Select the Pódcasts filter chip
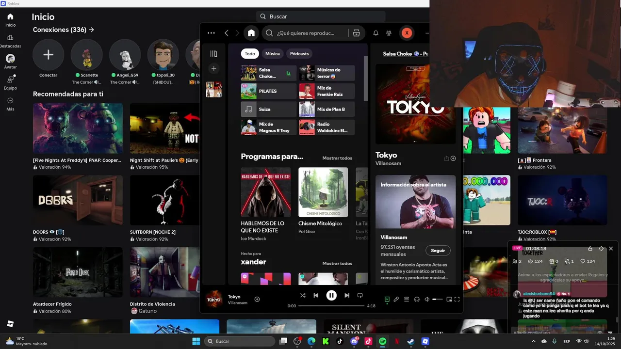 click(x=299, y=54)
